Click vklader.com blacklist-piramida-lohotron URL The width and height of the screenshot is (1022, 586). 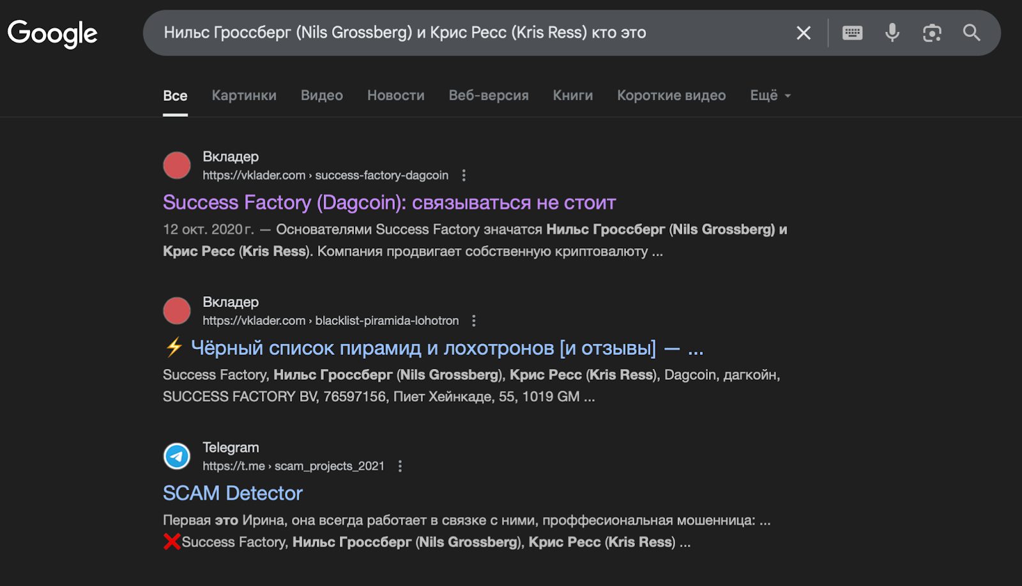click(x=330, y=320)
